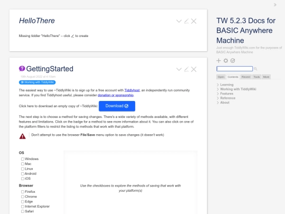Check the Firefox browser checkbox
This screenshot has height=214, width=285.
(x=23, y=192)
